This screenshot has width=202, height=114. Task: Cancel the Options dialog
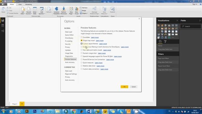(134, 87)
